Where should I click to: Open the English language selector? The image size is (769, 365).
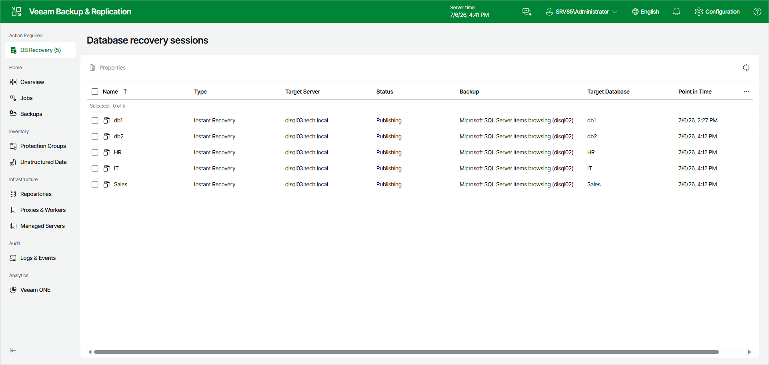pyautogui.click(x=645, y=12)
